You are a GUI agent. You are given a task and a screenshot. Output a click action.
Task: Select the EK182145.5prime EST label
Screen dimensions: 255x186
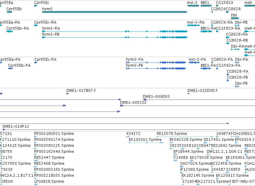click(x=198, y=176)
